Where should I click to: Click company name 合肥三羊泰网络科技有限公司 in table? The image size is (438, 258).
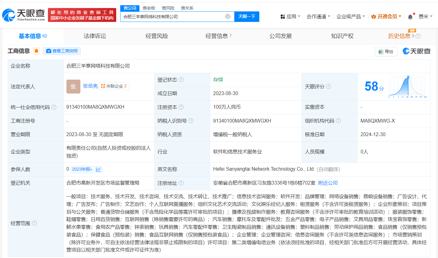[x=98, y=66]
